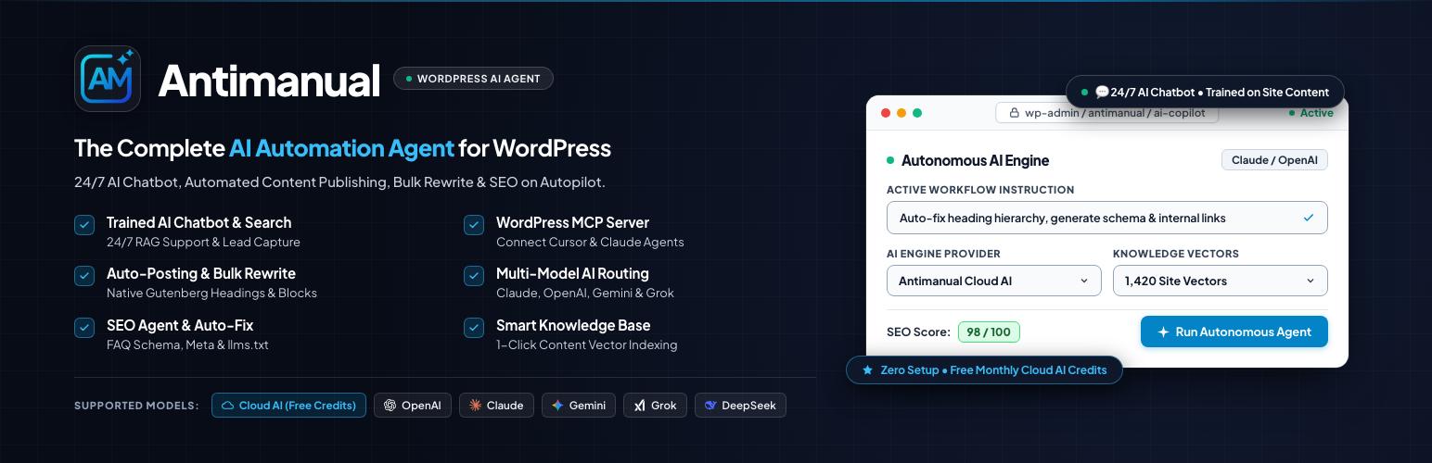Screen dimensions: 1432x463
Task: Click the cloud icon in Cloud AI chip
Action: pos(227,406)
